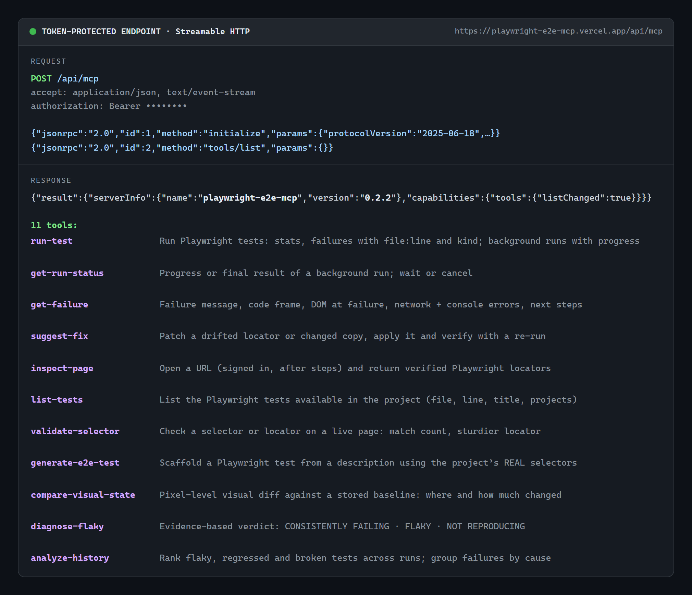
Task: Click the list-tests tool name
Action: pos(57,400)
